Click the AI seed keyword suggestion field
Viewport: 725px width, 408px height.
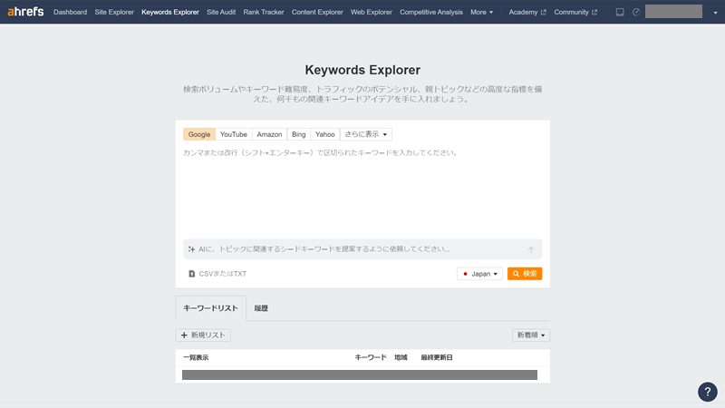pyautogui.click(x=362, y=248)
